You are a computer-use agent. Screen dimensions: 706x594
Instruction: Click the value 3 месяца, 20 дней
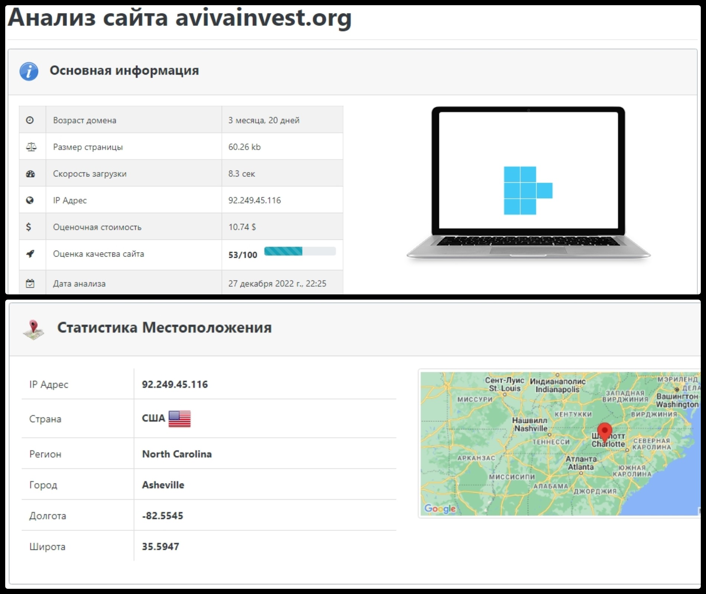click(x=264, y=120)
